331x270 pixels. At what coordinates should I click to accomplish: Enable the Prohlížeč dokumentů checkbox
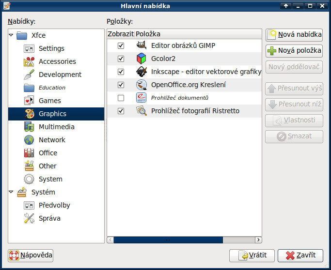click(121, 98)
